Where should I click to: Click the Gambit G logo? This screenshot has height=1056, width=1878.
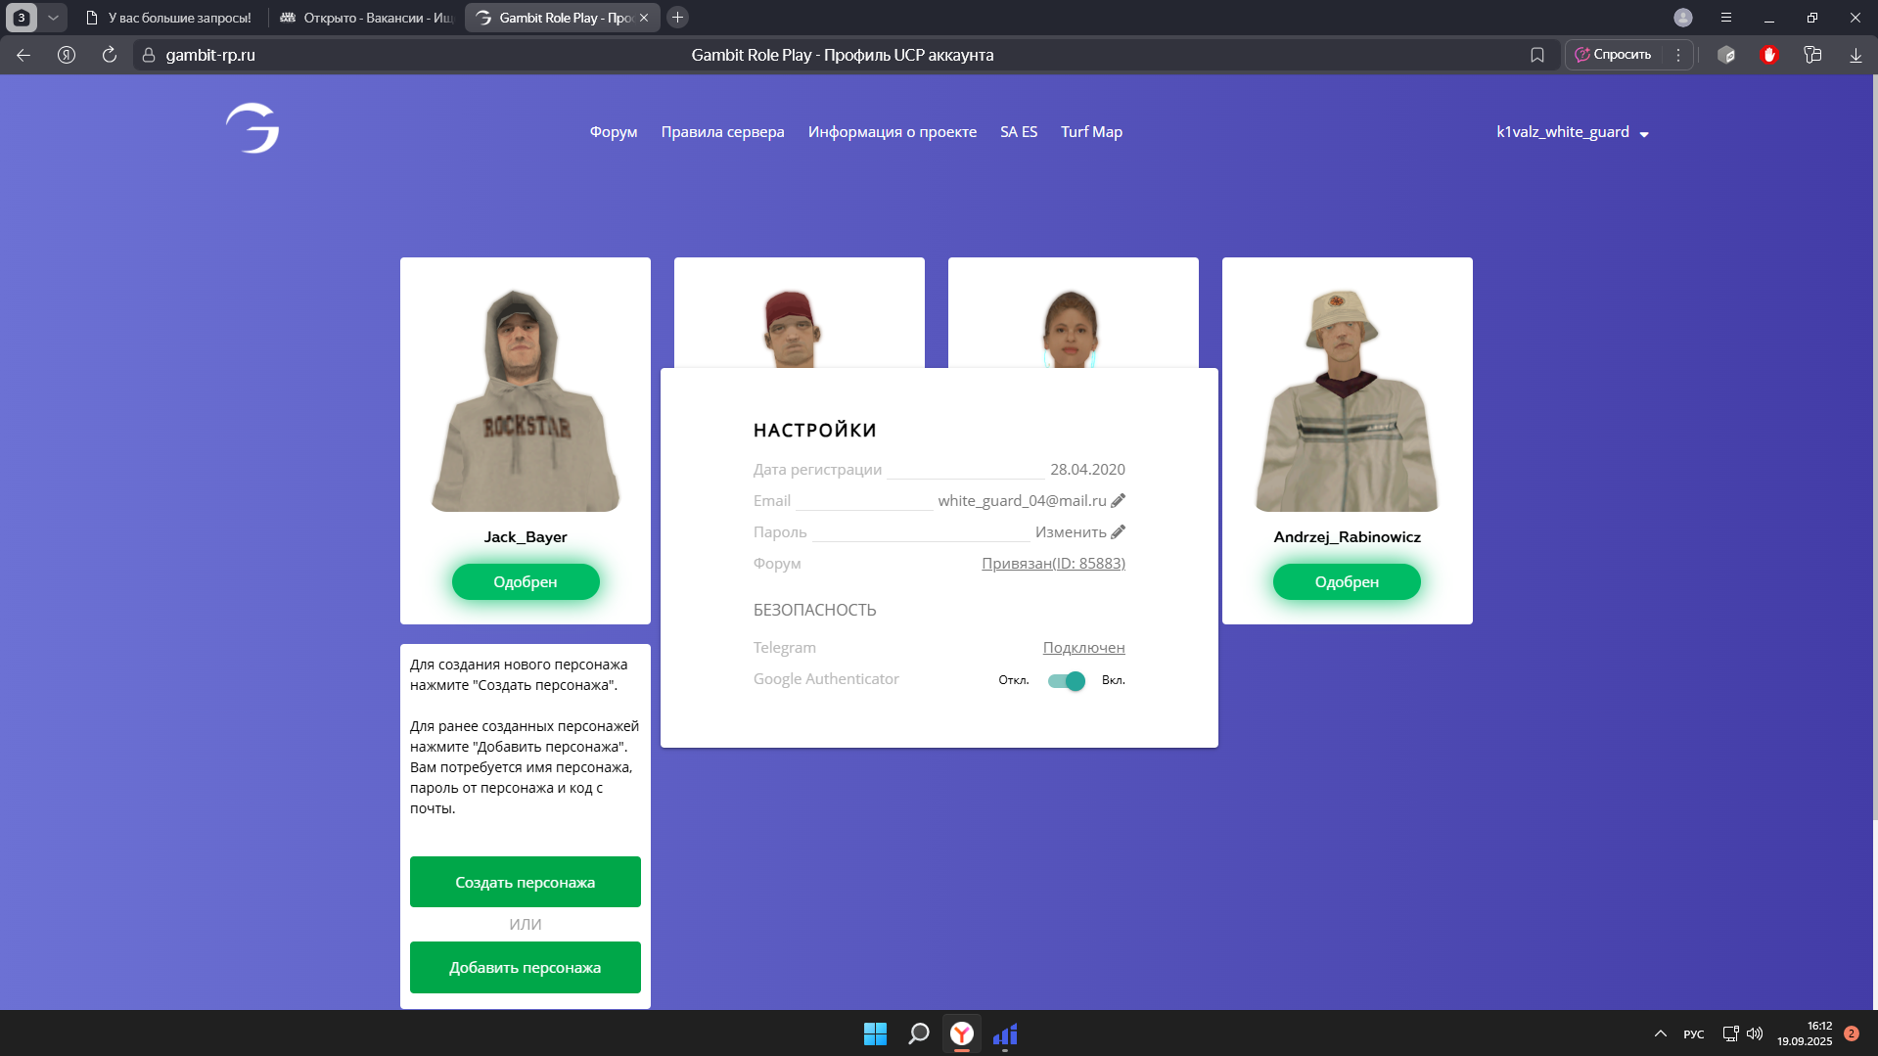pyautogui.click(x=252, y=128)
